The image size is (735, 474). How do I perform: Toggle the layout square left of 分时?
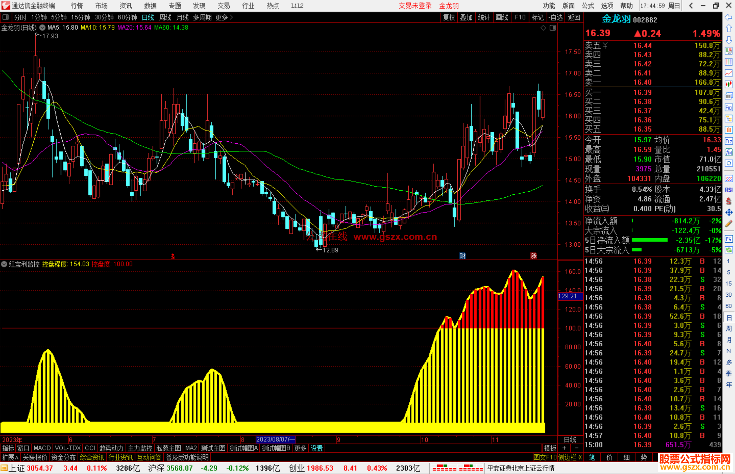pyautogui.click(x=6, y=17)
